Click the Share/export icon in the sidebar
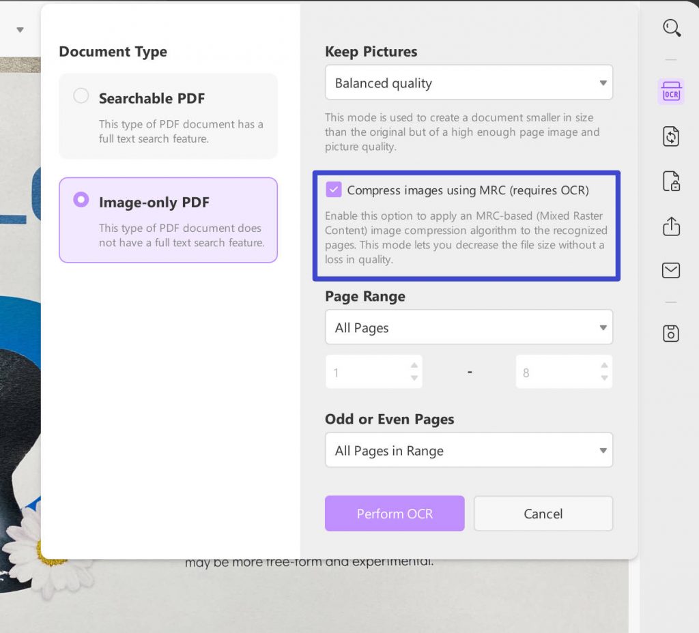699x633 pixels. coord(672,226)
